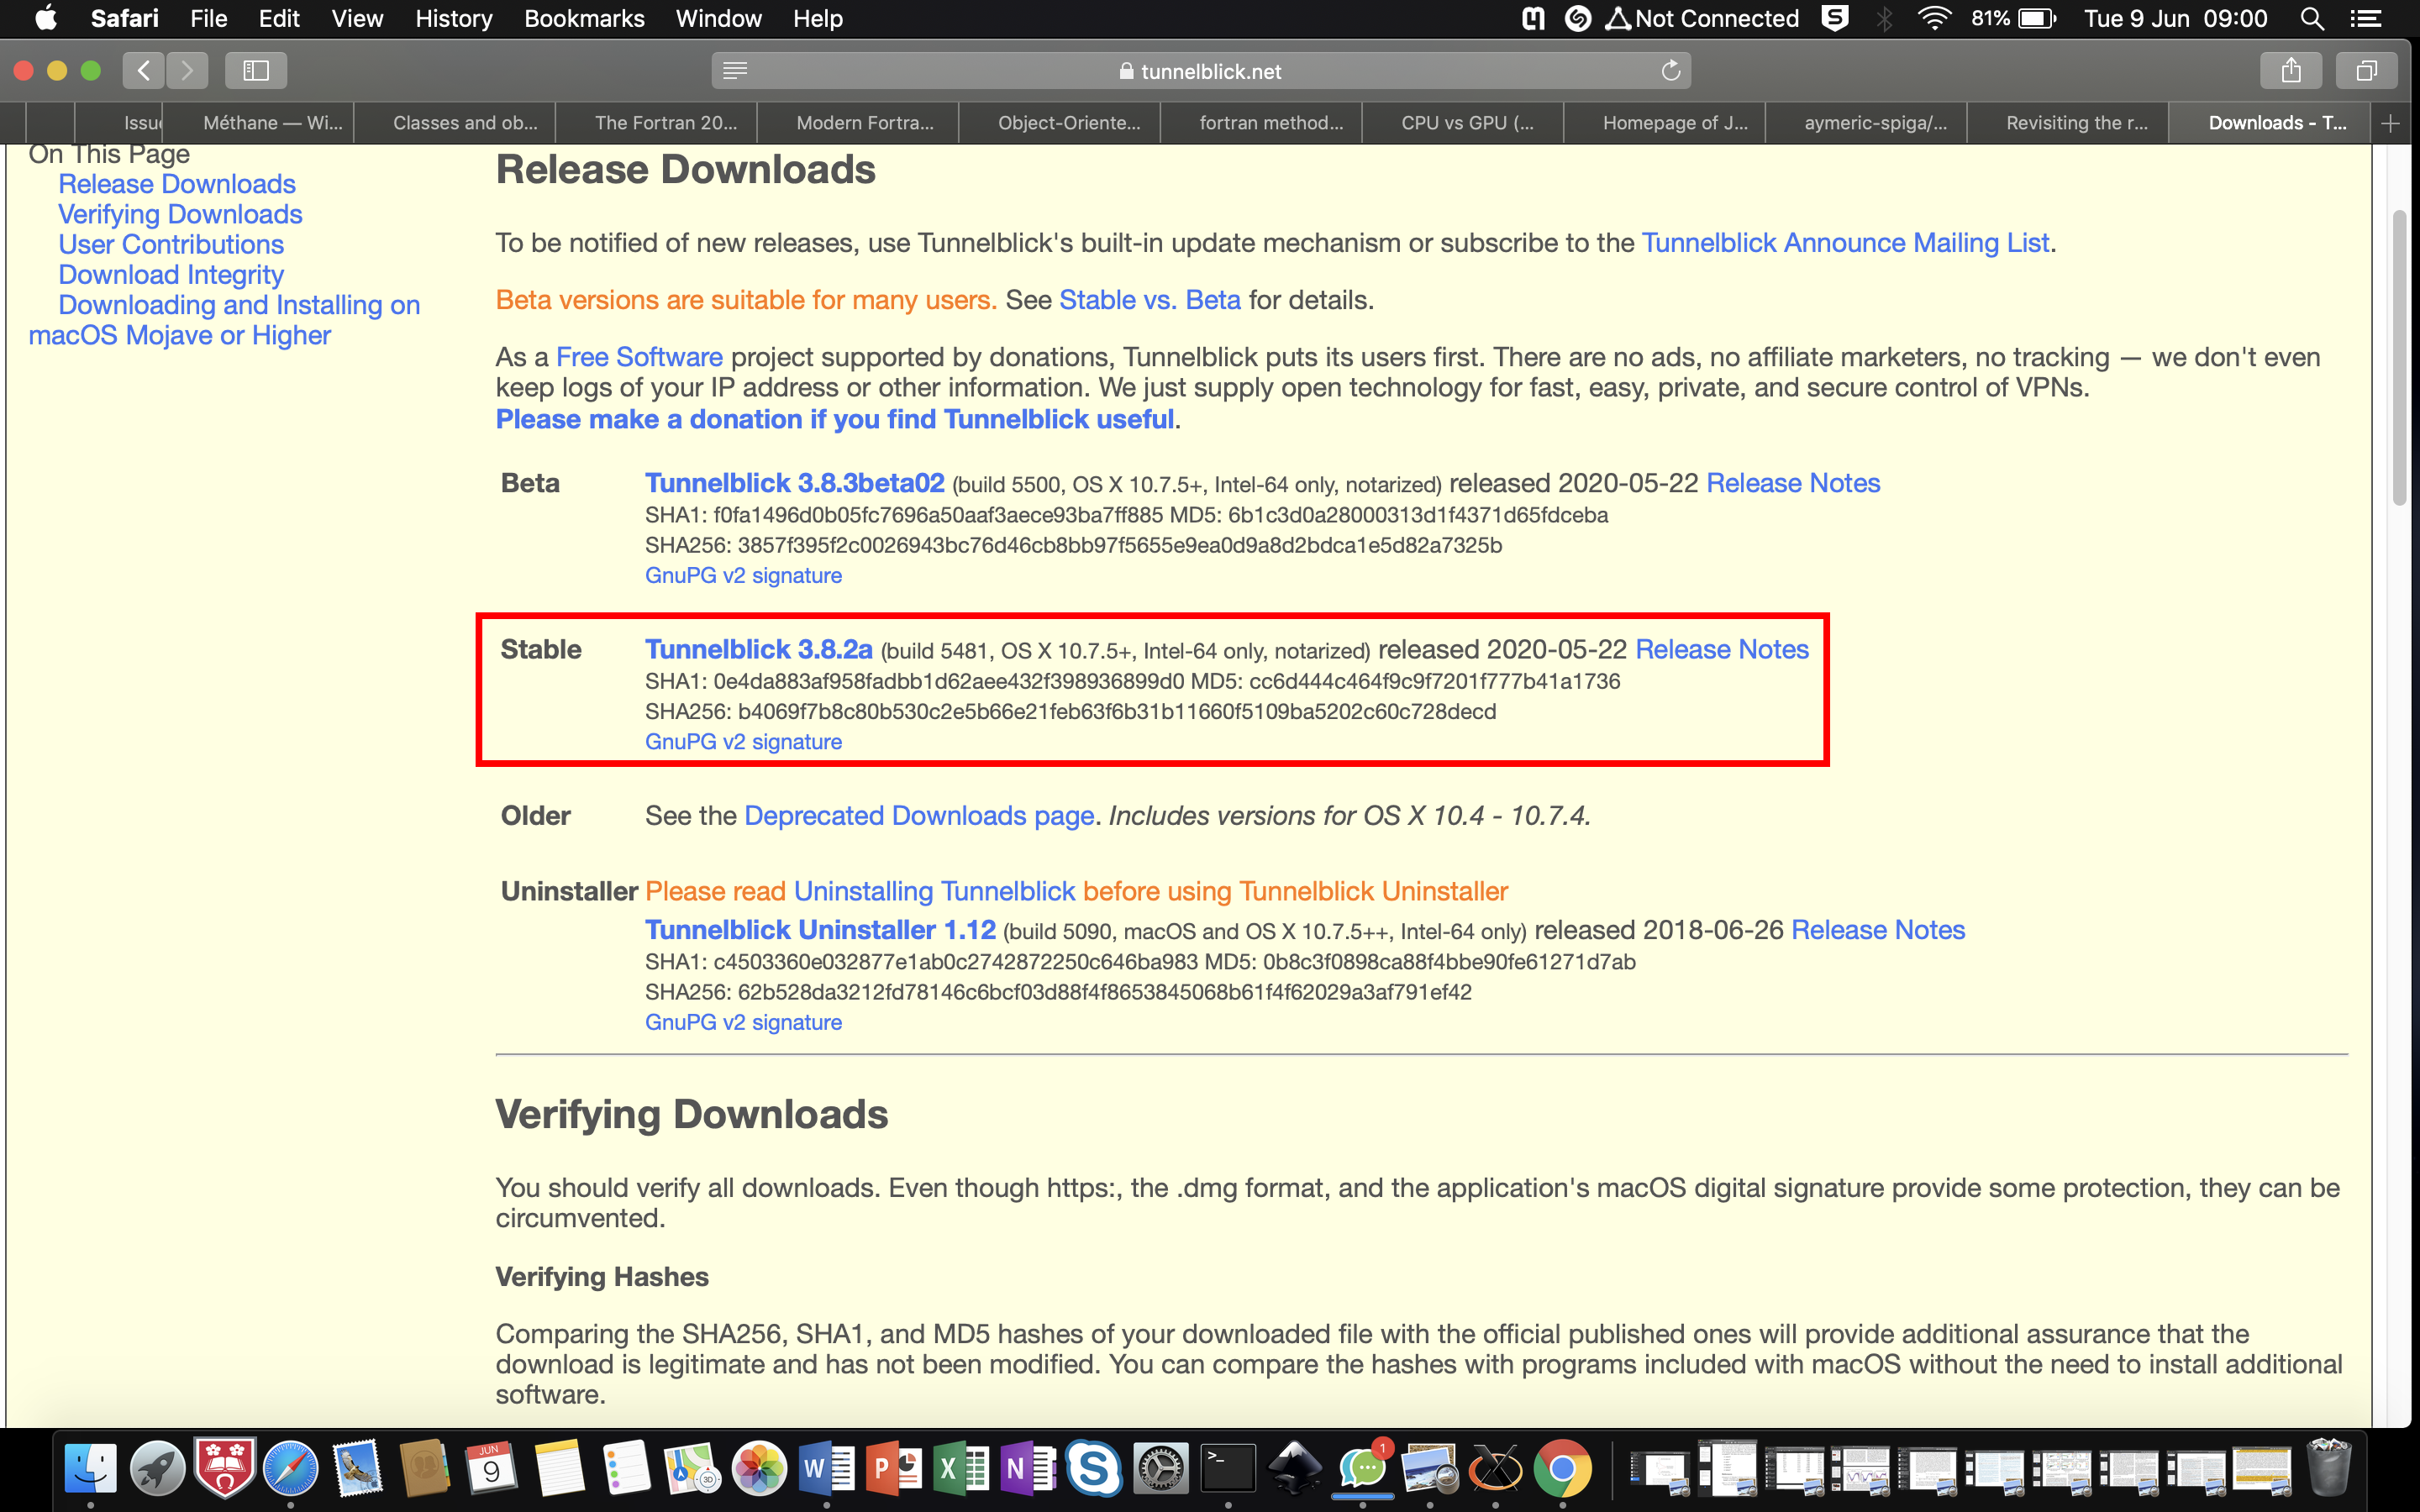Click the donation request link
The image size is (2420, 1512).
coord(834,419)
